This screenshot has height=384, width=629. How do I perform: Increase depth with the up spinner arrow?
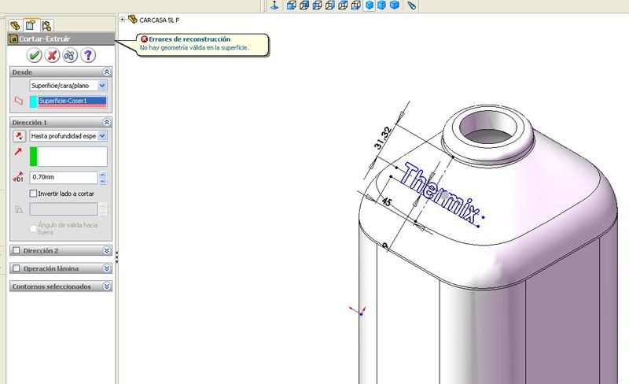(x=103, y=175)
